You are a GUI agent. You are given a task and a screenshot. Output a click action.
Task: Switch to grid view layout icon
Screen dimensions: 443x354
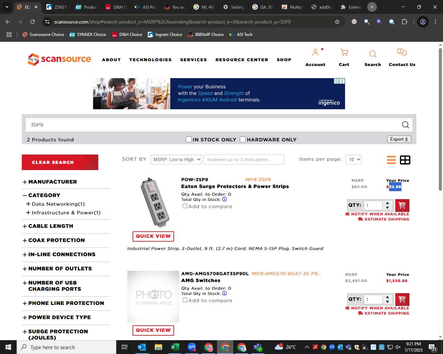(x=405, y=160)
